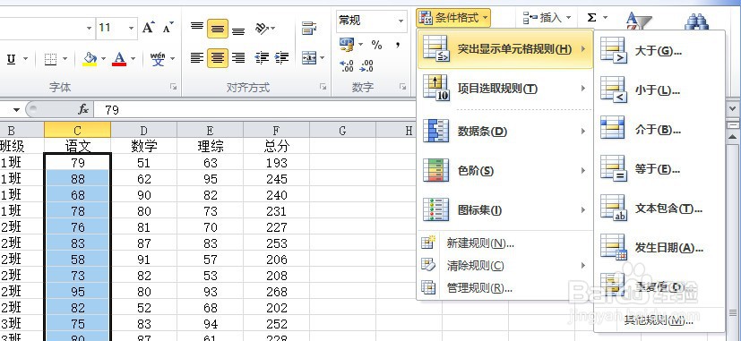Click the cell borders icon
The width and height of the screenshot is (741, 341).
(x=50, y=59)
